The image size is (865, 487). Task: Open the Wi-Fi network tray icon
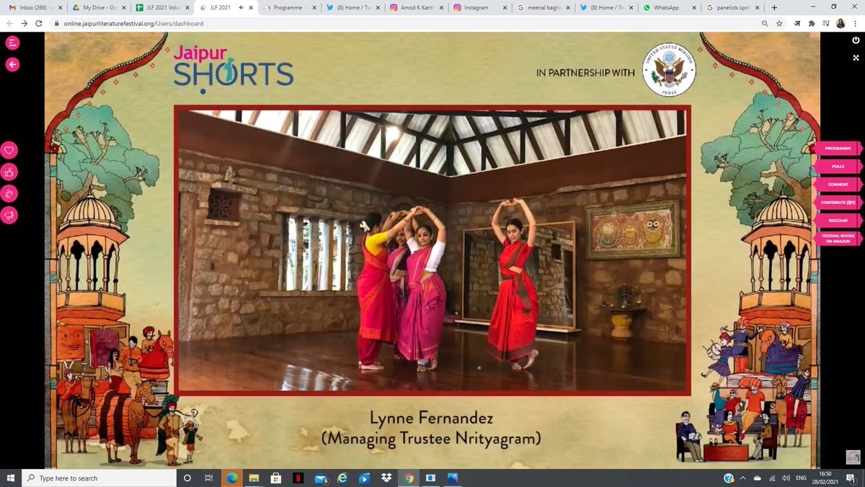(772, 478)
